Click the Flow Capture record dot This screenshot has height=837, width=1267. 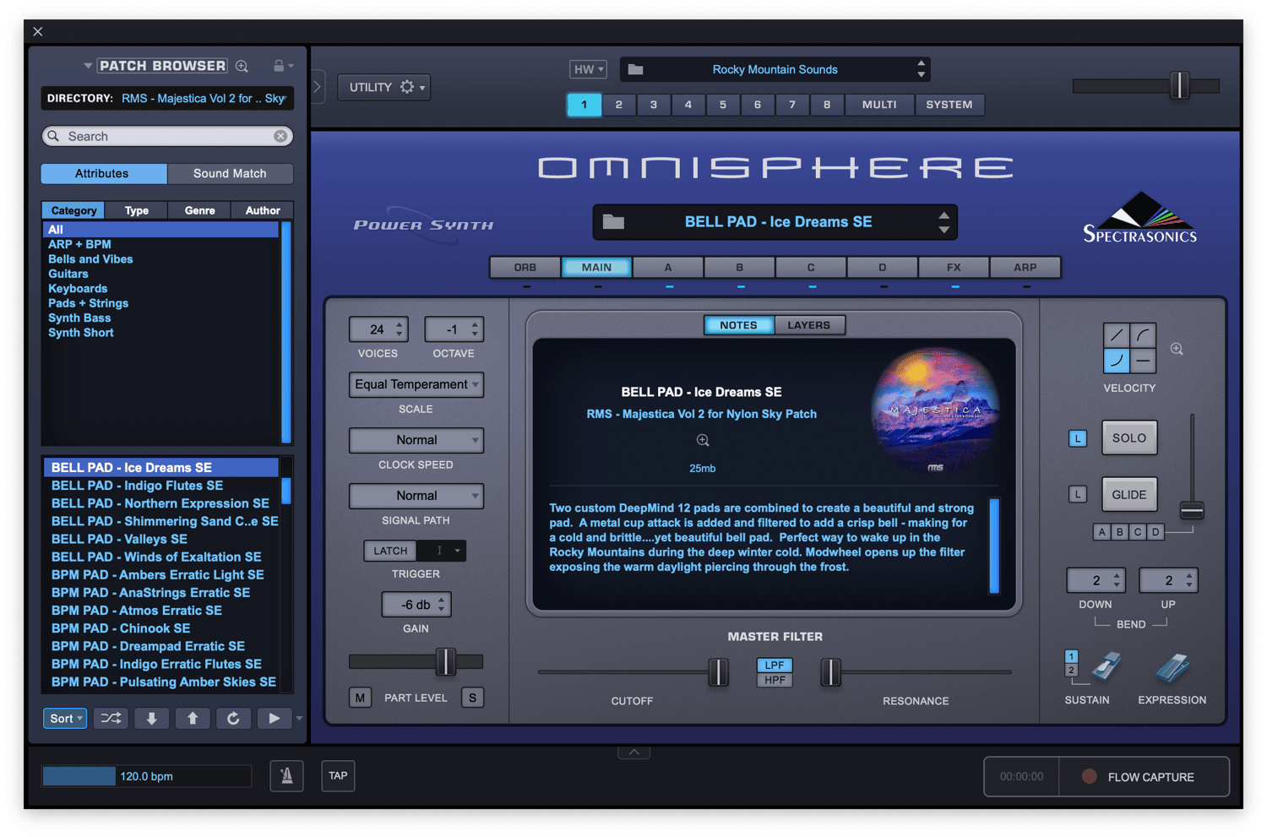(x=1090, y=776)
